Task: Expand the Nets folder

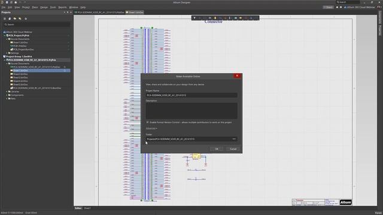Action: pos(7,99)
